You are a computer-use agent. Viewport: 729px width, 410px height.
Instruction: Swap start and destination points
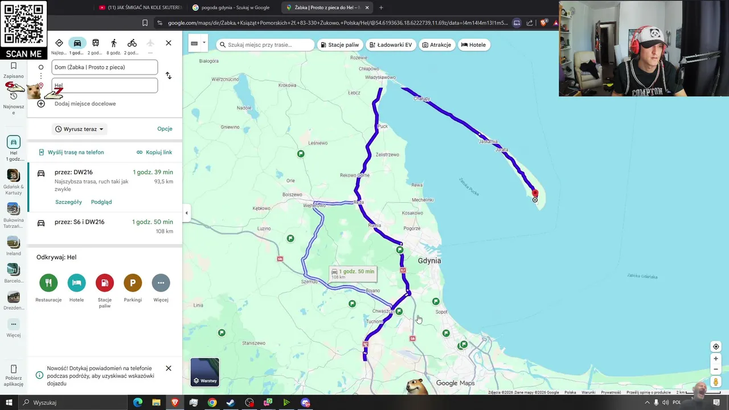169,76
